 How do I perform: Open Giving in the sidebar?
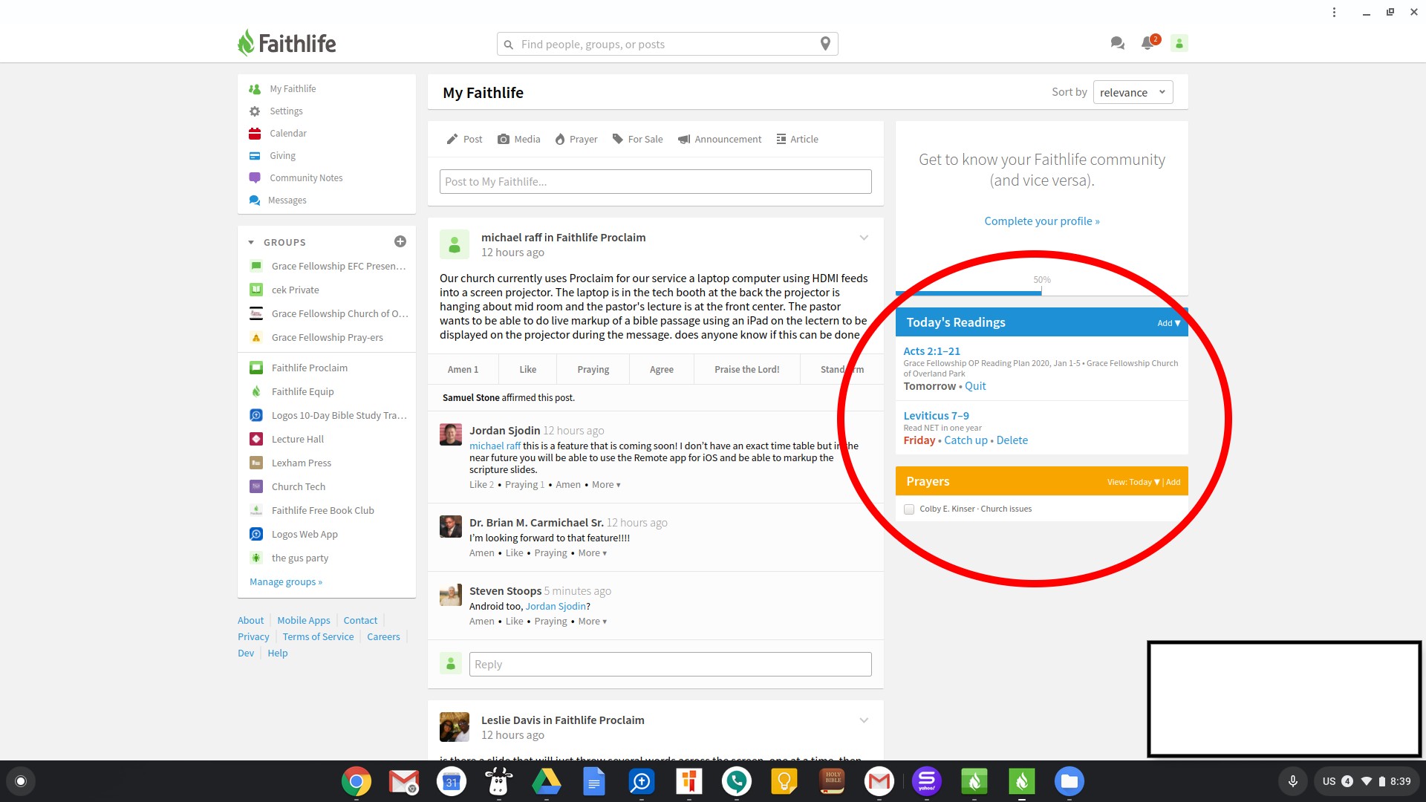(282, 156)
